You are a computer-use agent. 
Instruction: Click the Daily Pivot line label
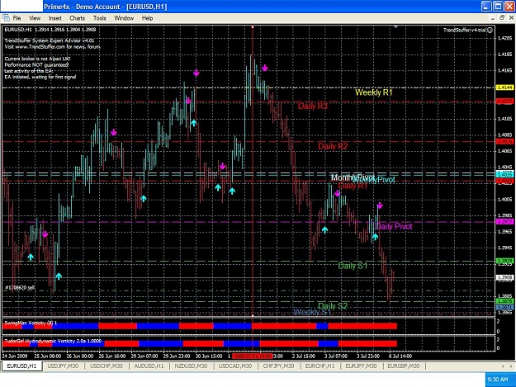[x=394, y=227]
